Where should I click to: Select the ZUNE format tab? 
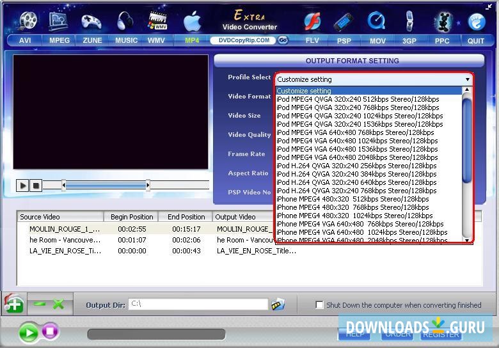tap(92, 41)
